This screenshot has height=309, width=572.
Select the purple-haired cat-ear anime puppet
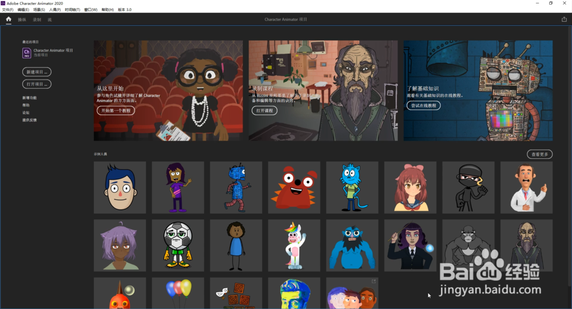(120, 245)
